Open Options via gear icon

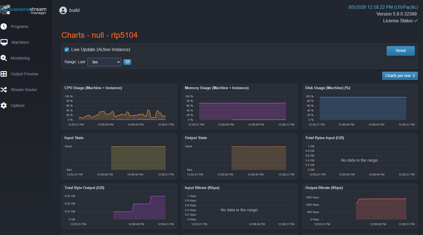[x=4, y=106]
